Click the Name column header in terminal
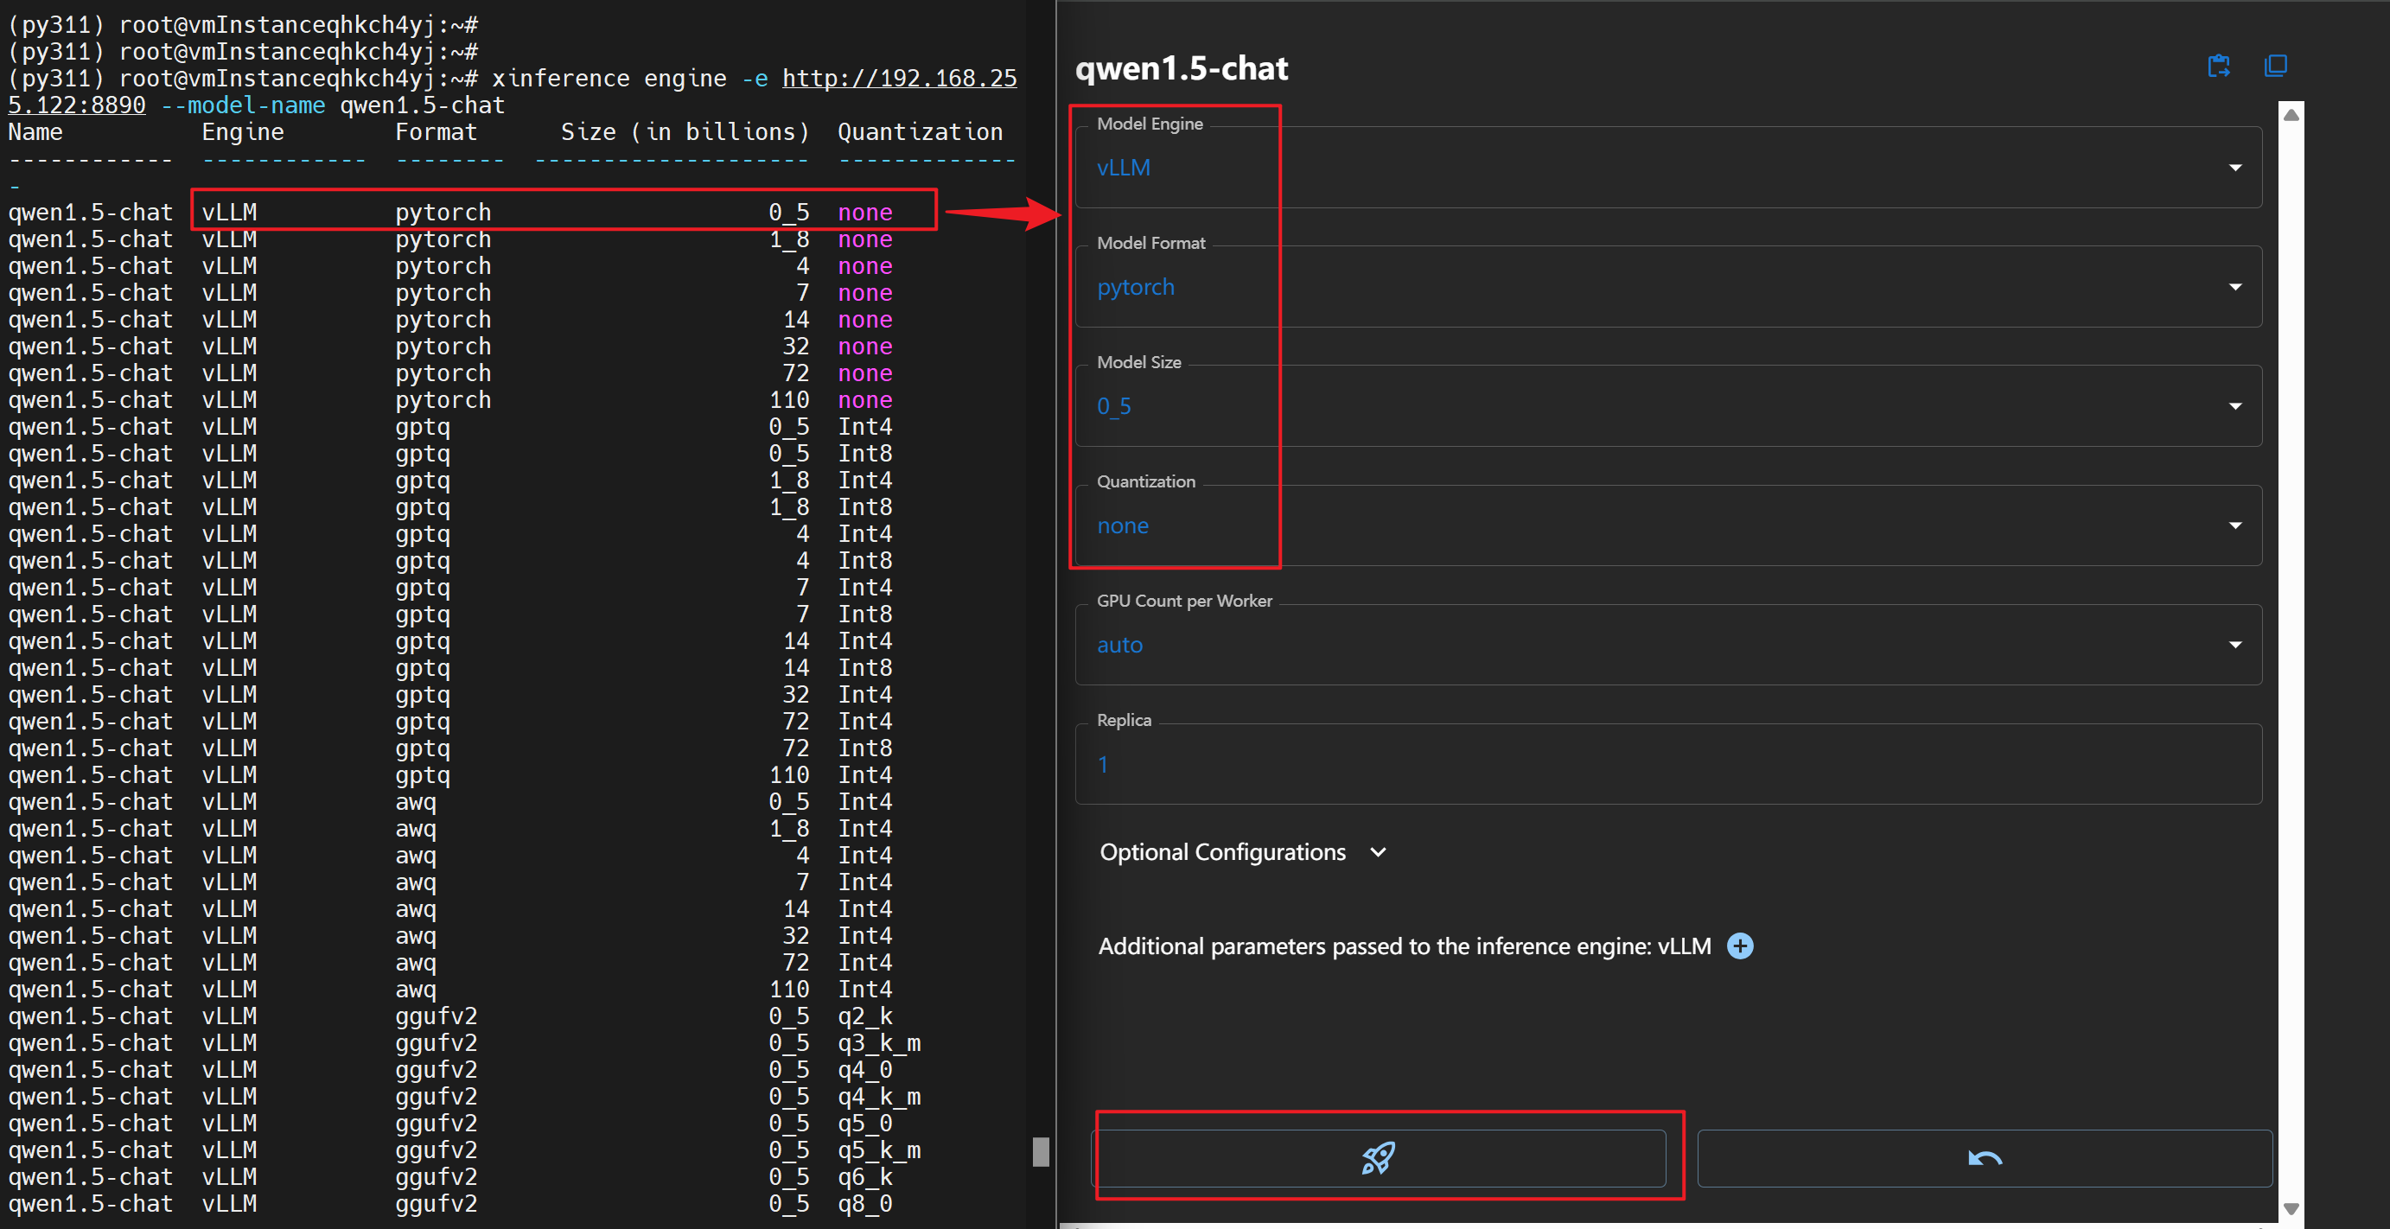This screenshot has width=2390, height=1229. (35, 131)
